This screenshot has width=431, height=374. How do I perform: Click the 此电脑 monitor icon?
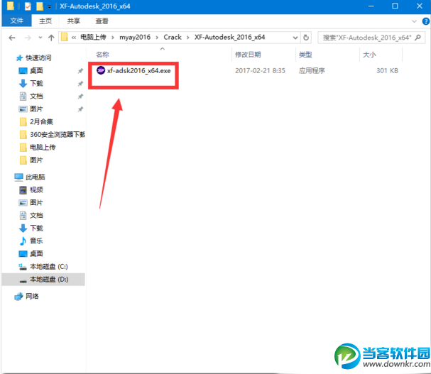(18, 177)
